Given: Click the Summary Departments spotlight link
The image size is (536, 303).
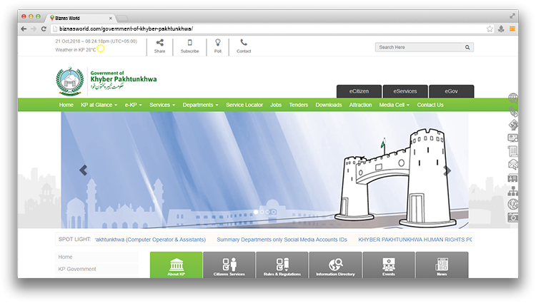Looking at the screenshot, I should click(282, 240).
